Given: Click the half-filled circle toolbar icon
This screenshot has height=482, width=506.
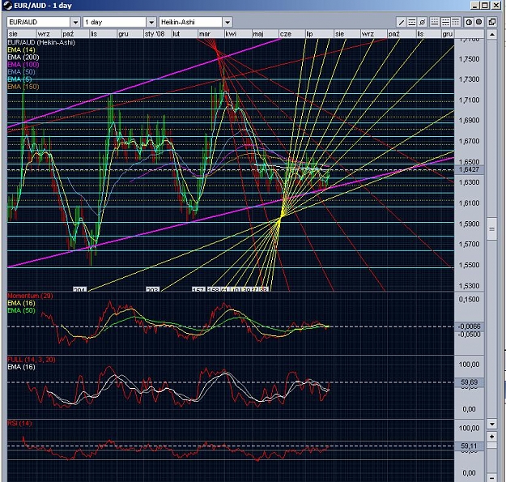Looking at the screenshot, I should (469, 22).
